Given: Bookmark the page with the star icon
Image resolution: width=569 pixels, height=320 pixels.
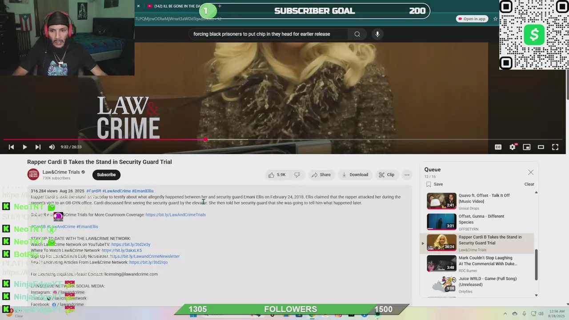Looking at the screenshot, I should click(495, 19).
